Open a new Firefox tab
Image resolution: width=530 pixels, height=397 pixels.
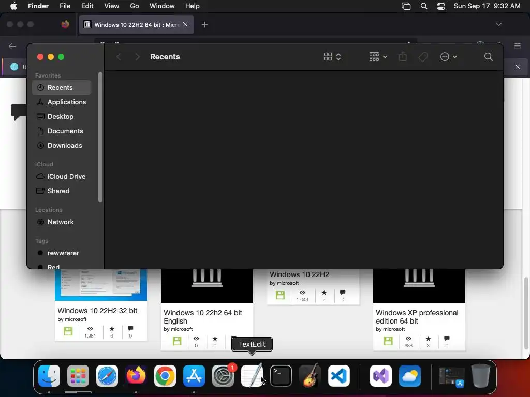click(204, 25)
